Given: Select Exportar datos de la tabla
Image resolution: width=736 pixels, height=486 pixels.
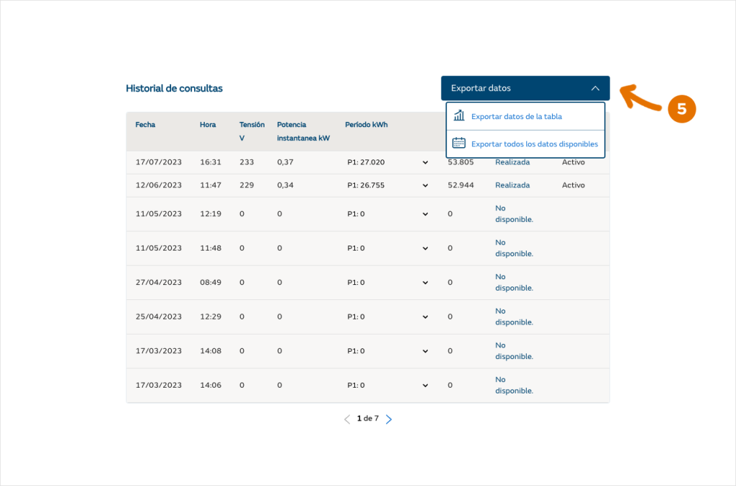Looking at the screenshot, I should (516, 116).
